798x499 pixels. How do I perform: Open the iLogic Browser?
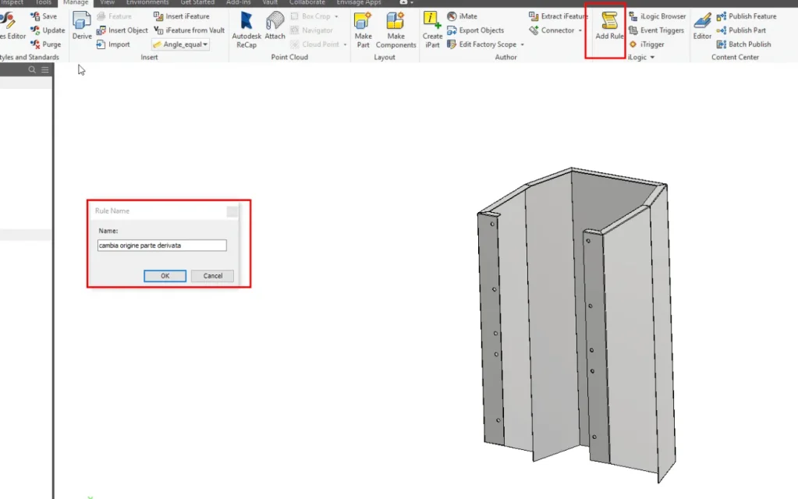click(657, 16)
